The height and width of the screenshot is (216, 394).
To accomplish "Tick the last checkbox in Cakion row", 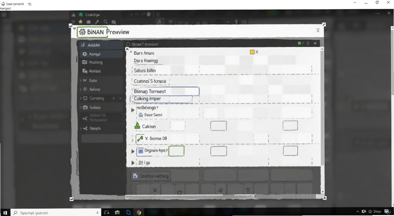I will [x=290, y=126].
